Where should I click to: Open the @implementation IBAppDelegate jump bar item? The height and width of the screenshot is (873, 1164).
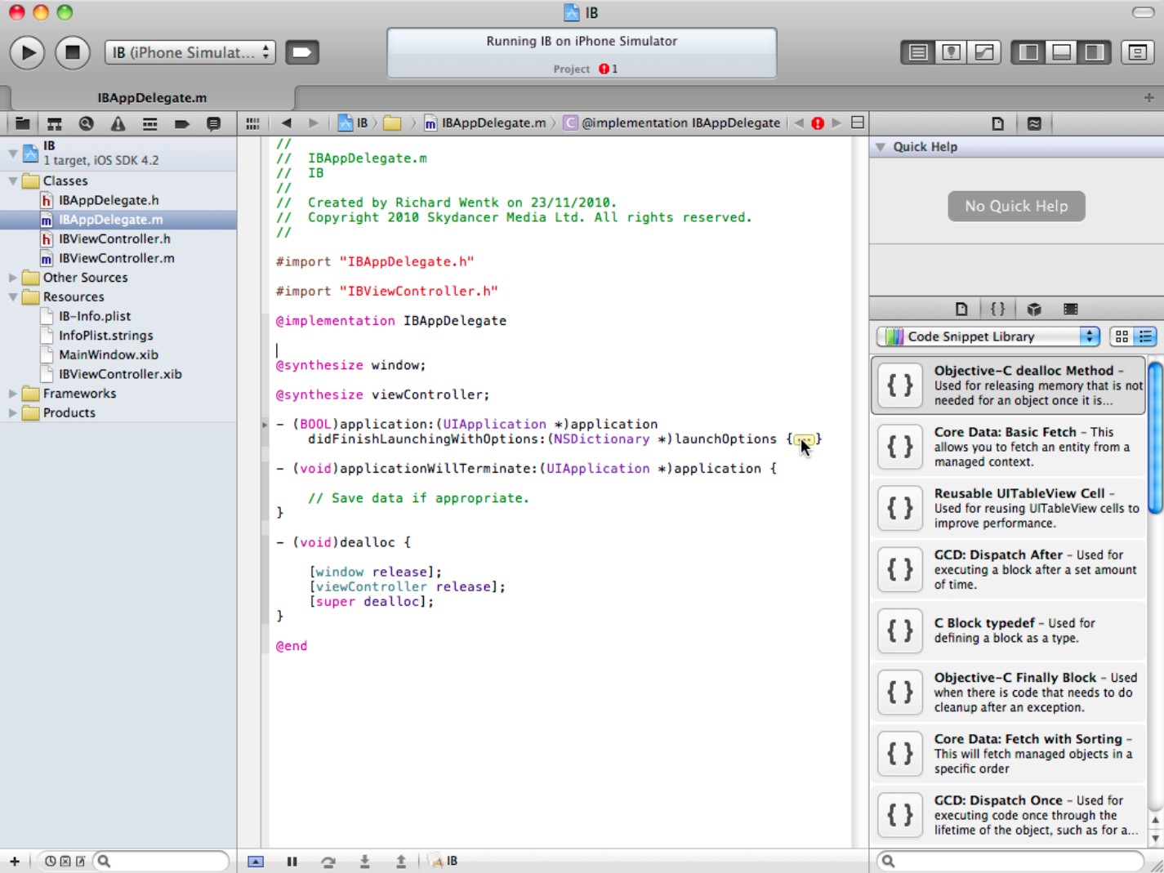[671, 123]
